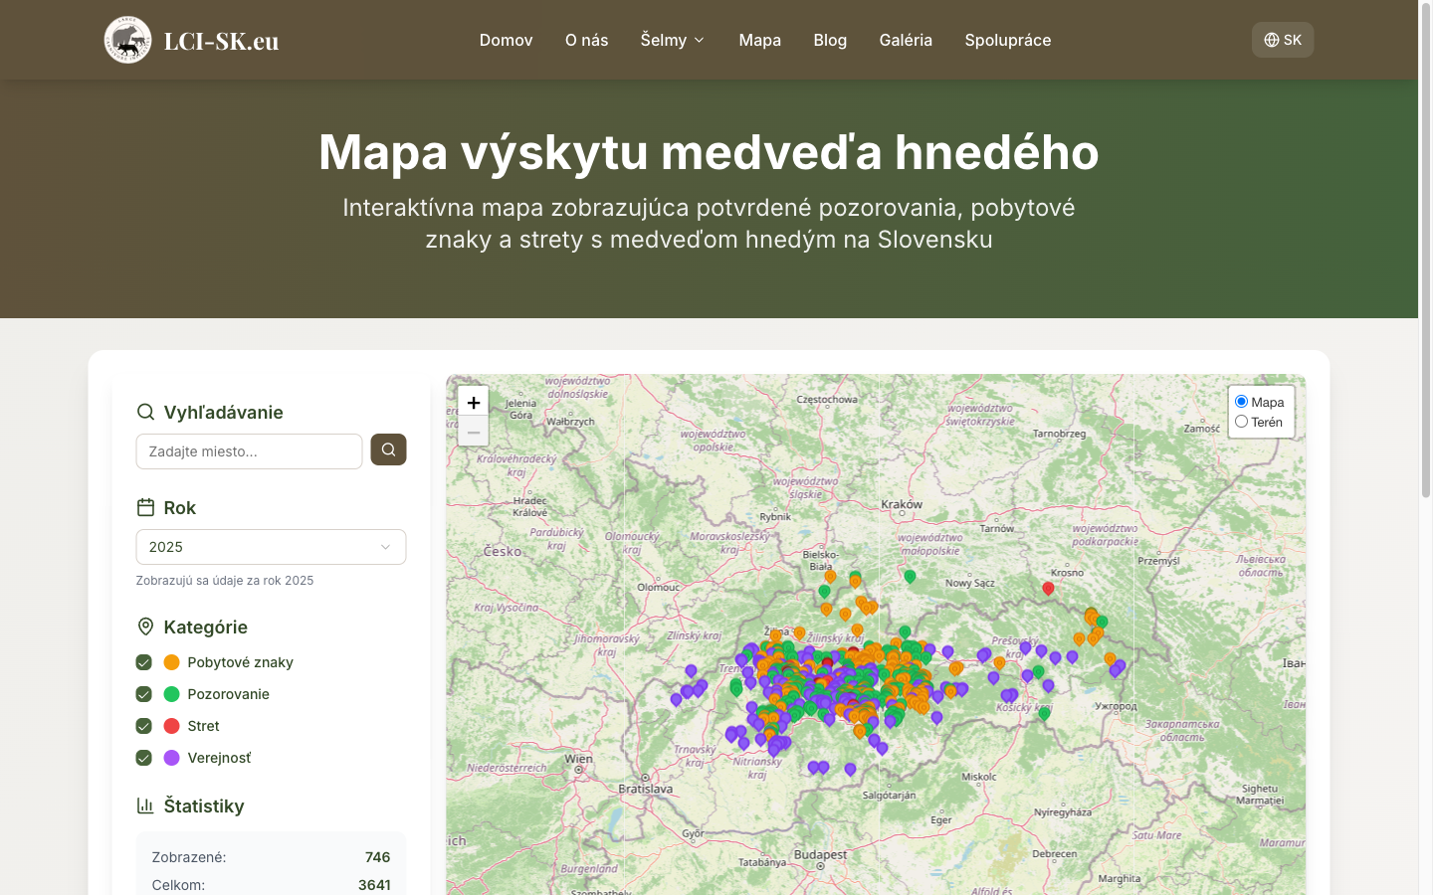
Task: Open the Mapa menu item
Action: (760, 40)
